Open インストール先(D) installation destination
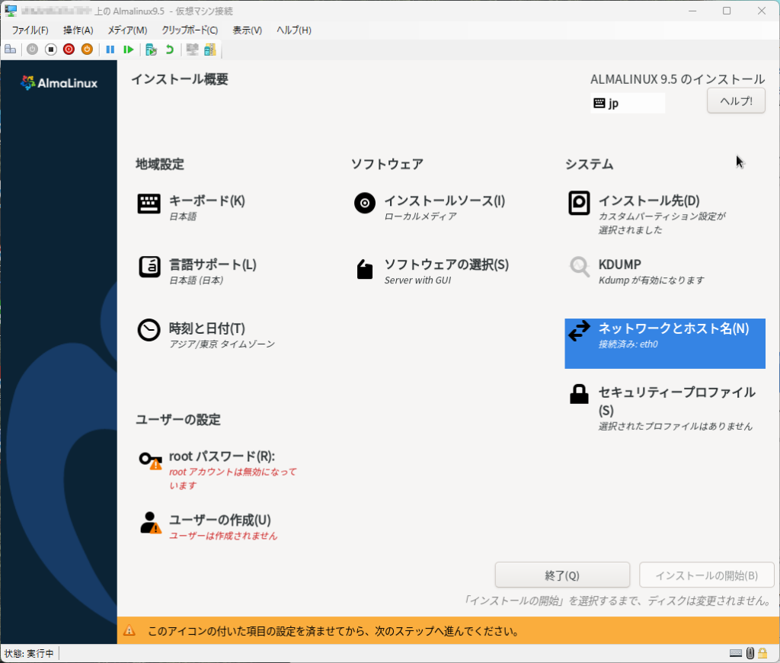 (648, 201)
